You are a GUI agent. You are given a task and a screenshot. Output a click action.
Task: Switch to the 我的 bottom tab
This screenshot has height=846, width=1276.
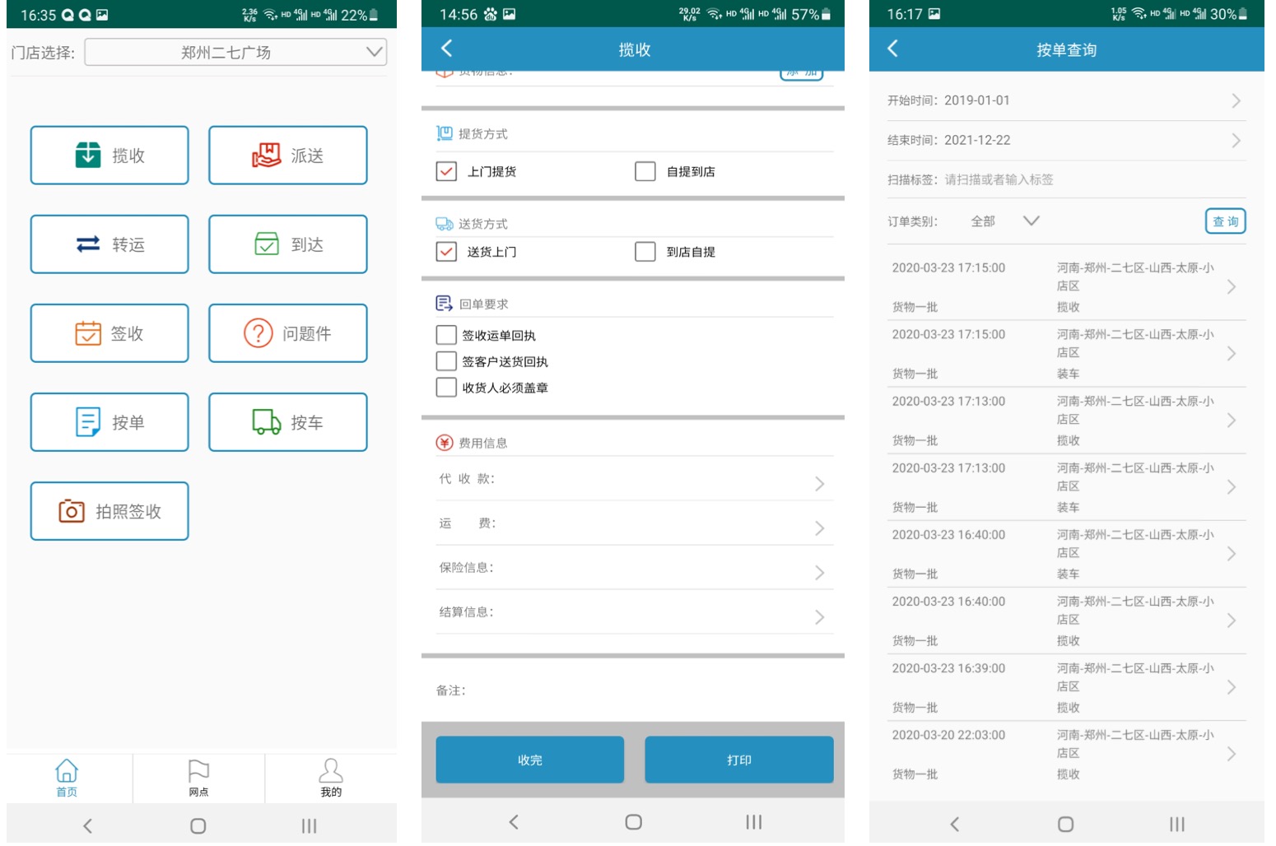coord(331,778)
